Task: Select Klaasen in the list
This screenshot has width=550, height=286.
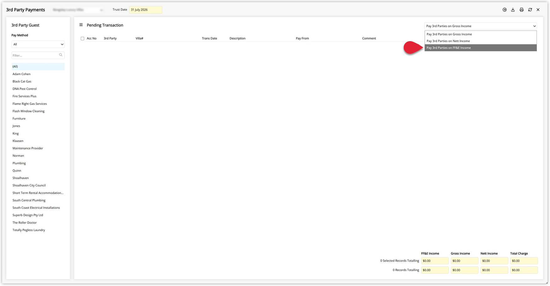Action: [38, 141]
